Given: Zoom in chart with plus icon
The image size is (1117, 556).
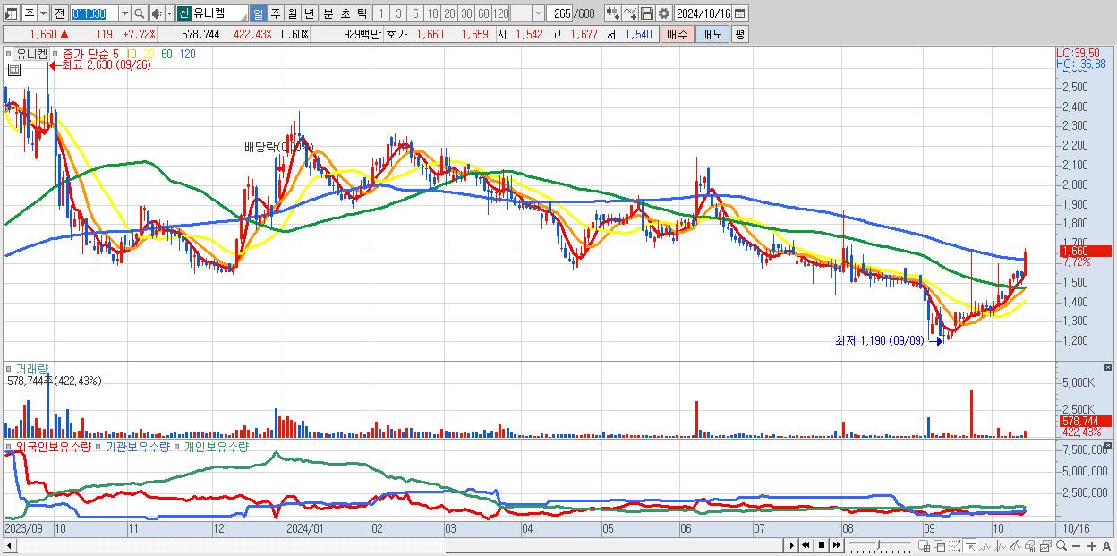Looking at the screenshot, I should pyautogui.click(x=1092, y=545).
